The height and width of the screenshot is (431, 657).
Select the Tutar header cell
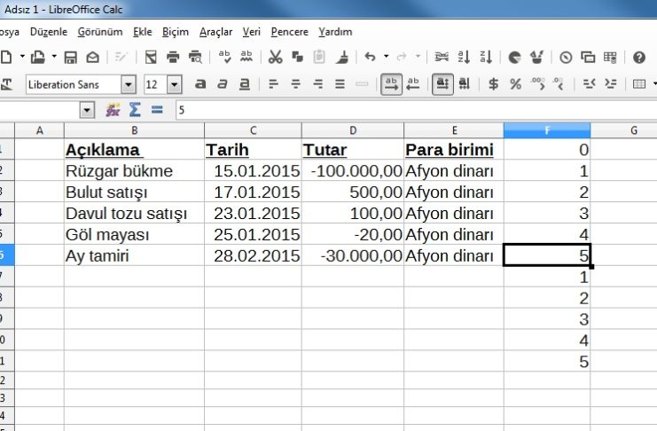tap(352, 150)
